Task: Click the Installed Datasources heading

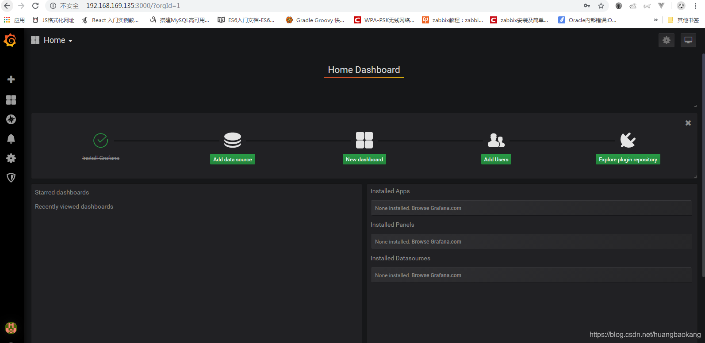Action: 400,258
